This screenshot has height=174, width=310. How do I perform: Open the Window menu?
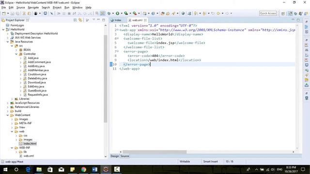click(x=77, y=8)
